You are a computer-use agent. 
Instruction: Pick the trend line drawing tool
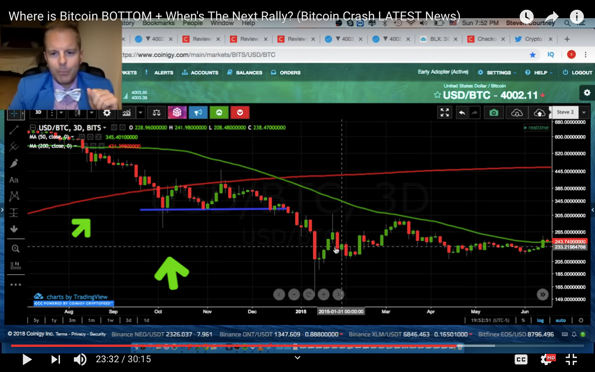tap(14, 130)
